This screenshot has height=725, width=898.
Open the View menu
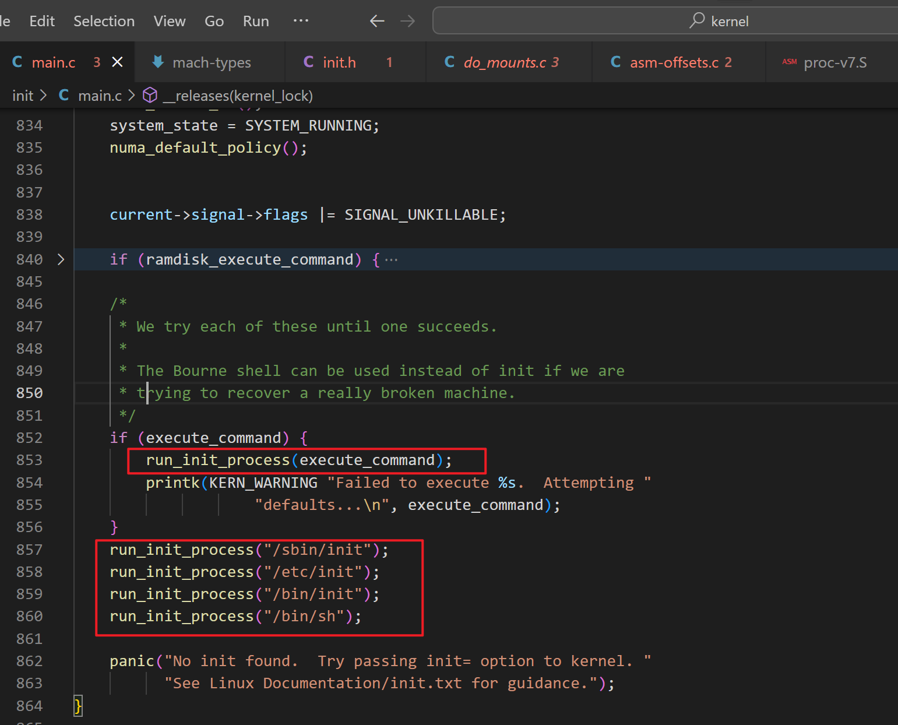pos(170,21)
